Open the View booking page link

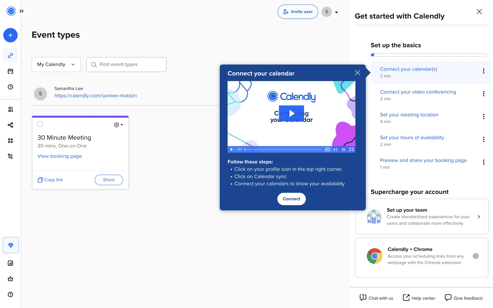pos(60,156)
